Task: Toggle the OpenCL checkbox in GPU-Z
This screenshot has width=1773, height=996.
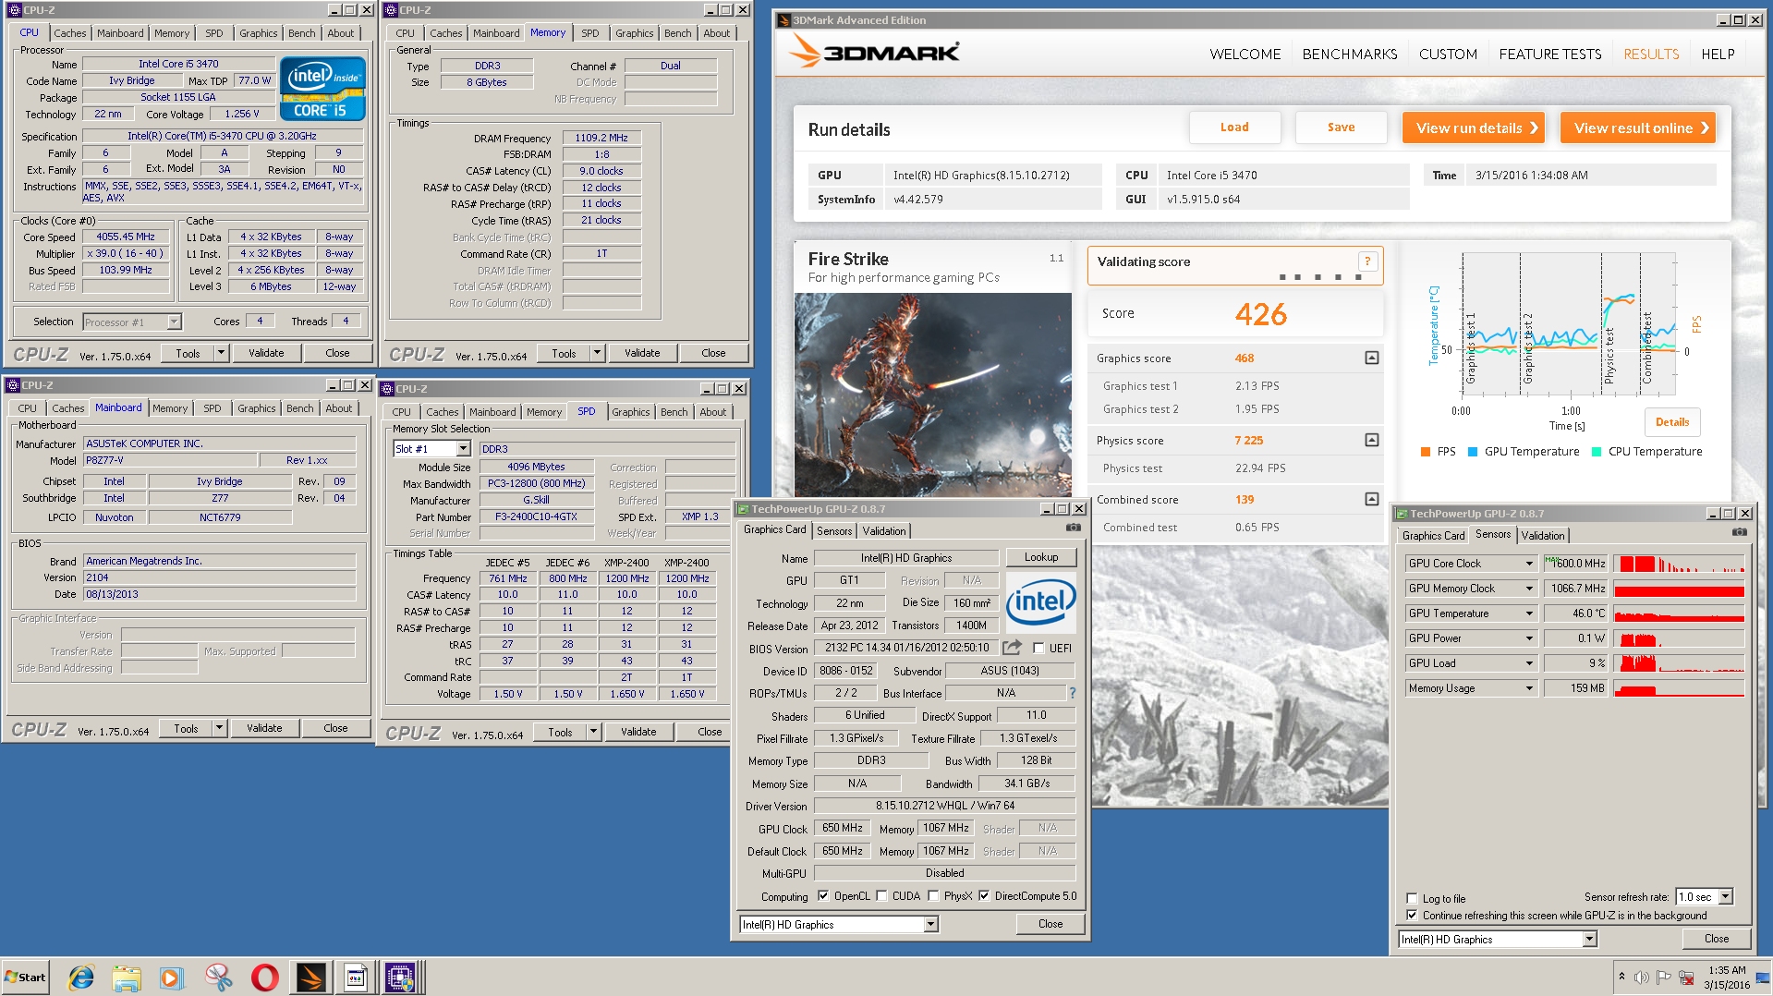Action: click(823, 896)
